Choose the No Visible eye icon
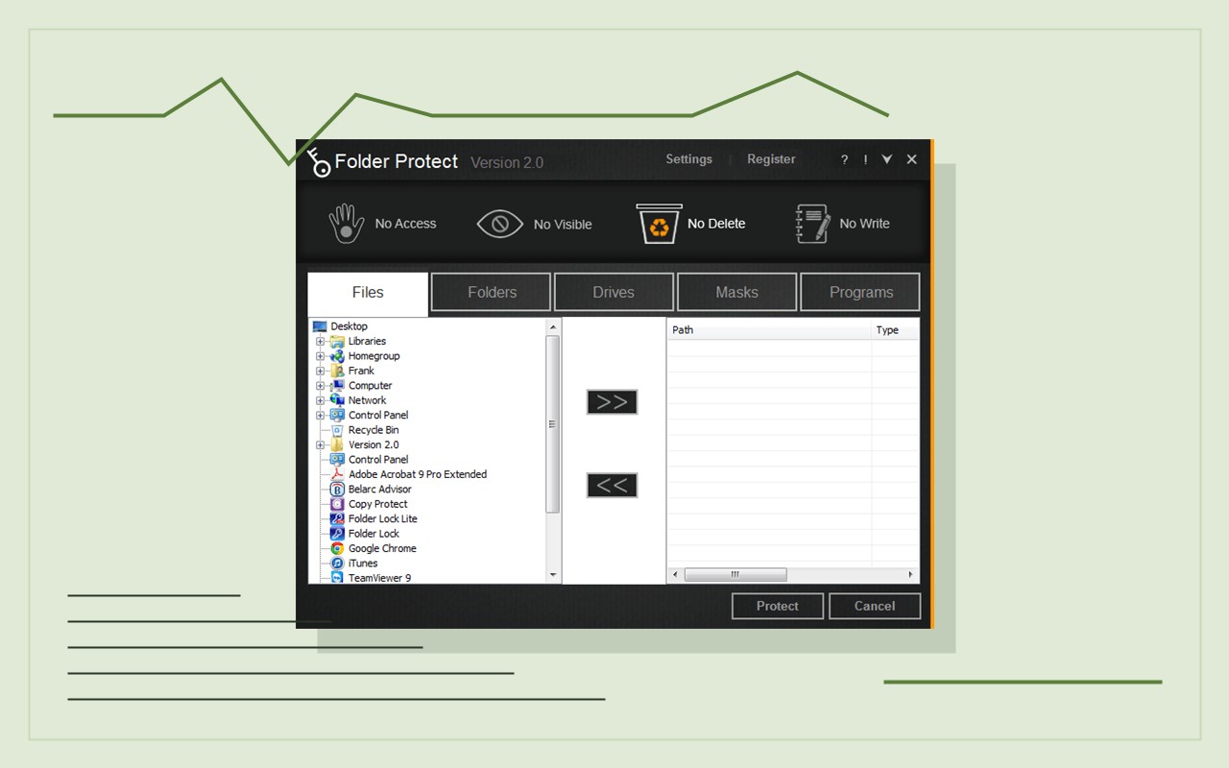 click(499, 224)
